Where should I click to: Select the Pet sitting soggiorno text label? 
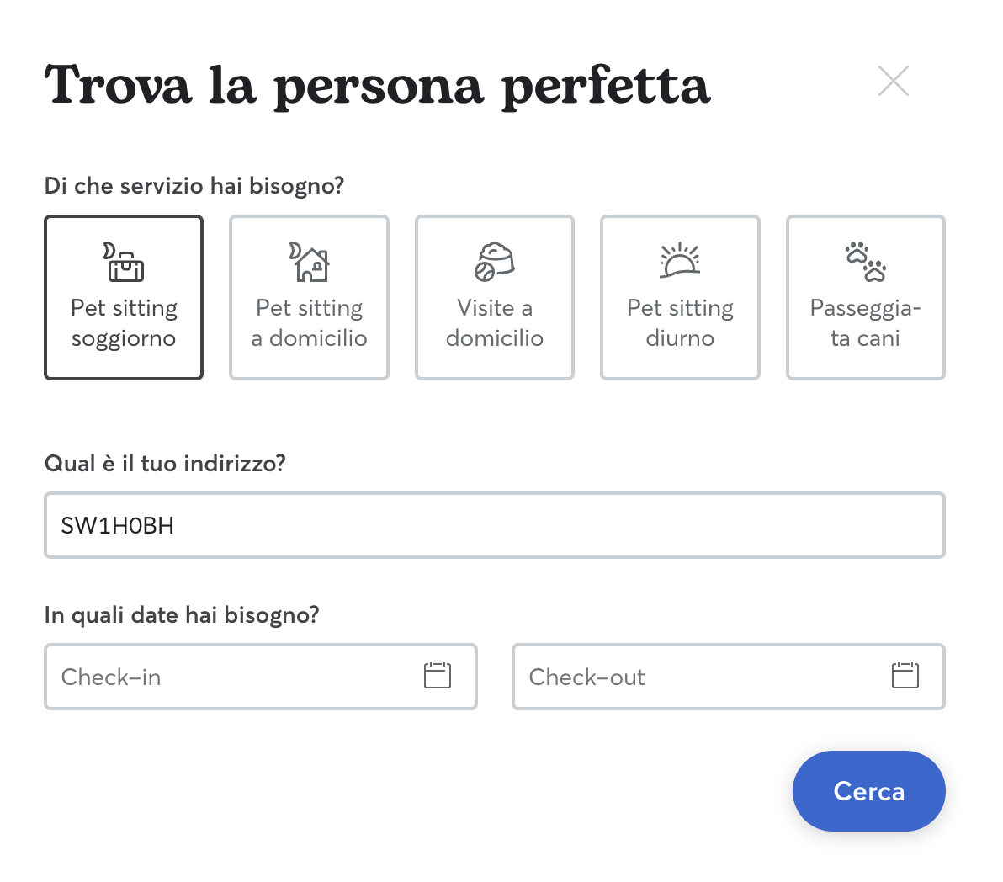tap(124, 323)
